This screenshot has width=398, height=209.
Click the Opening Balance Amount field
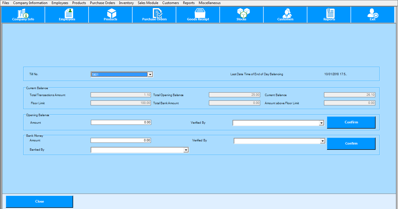[x=121, y=122]
